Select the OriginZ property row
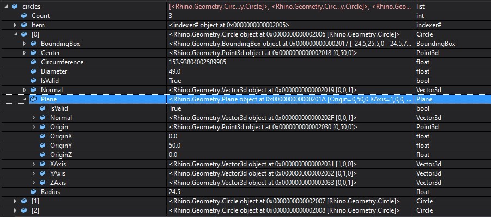Image resolution: width=491 pixels, height=217 pixels. (x=245, y=155)
